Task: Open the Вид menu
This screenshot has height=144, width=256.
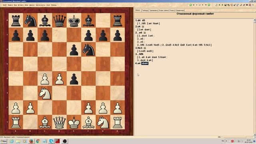Action: tap(15, 5)
